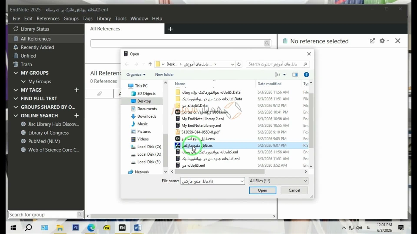Toggle the preview pane icon
417x234 pixels.
(295, 75)
